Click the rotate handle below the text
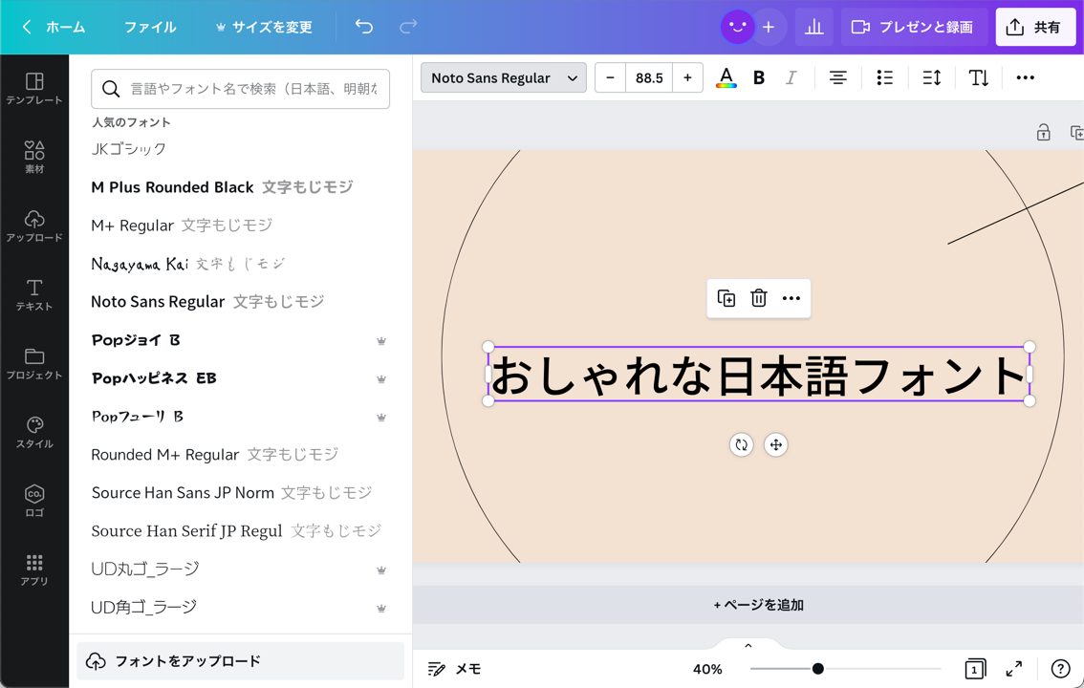Image resolution: width=1084 pixels, height=688 pixels. [x=741, y=445]
